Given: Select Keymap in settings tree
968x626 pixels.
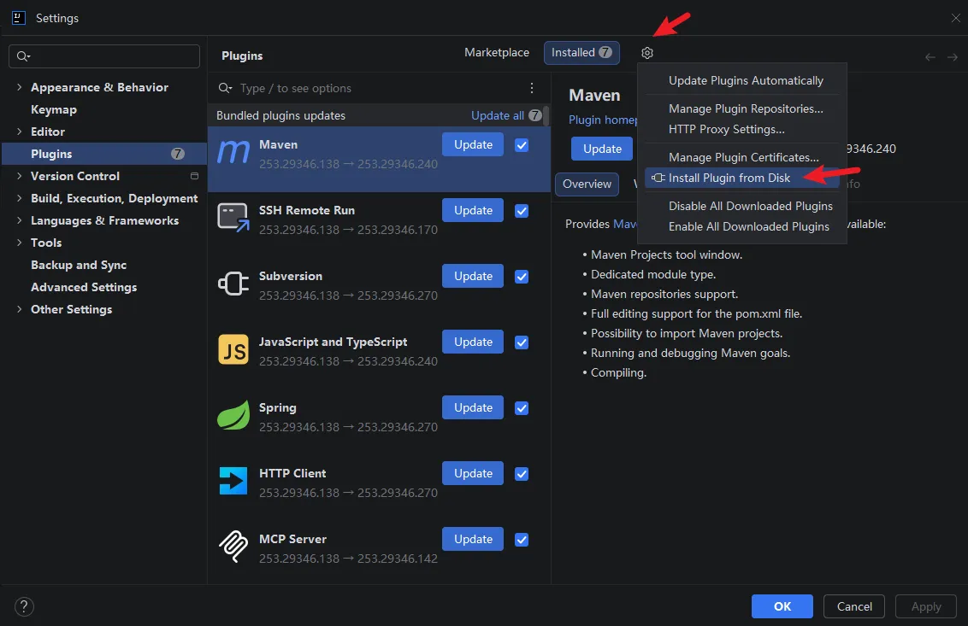Looking at the screenshot, I should pos(54,109).
